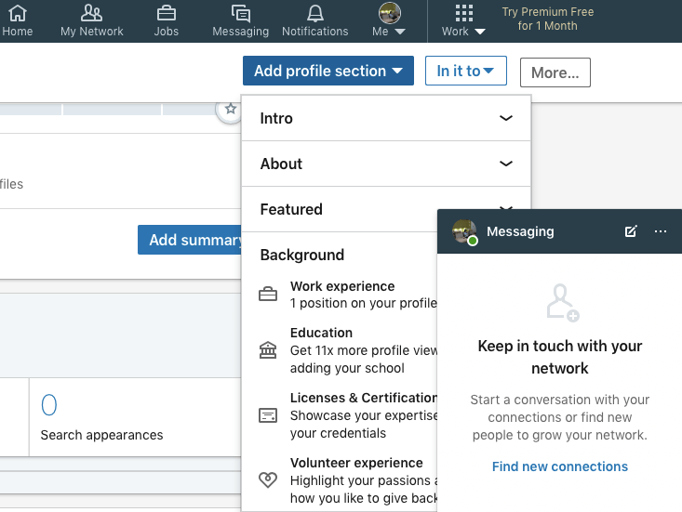Go to the Home feed icon
The height and width of the screenshot is (512, 682).
[x=18, y=13]
